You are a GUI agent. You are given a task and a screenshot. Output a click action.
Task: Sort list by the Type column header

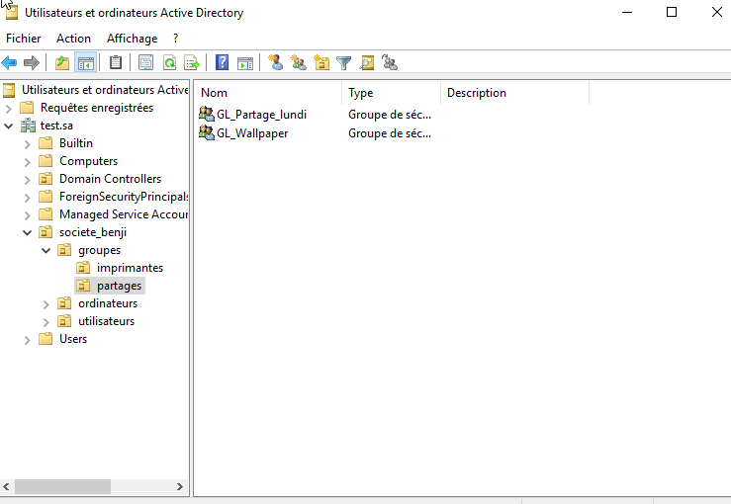(390, 93)
